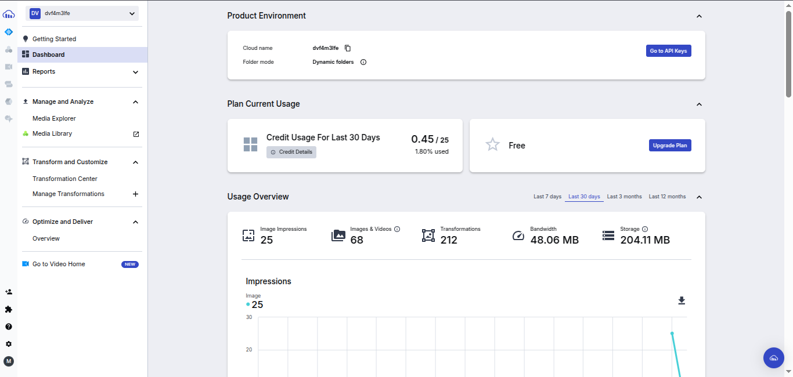Expand the Reports menu

pos(136,72)
